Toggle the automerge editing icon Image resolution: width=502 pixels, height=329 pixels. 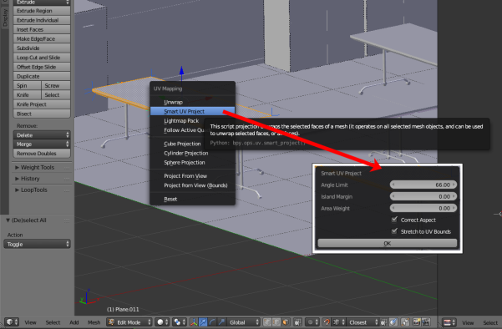point(405,322)
